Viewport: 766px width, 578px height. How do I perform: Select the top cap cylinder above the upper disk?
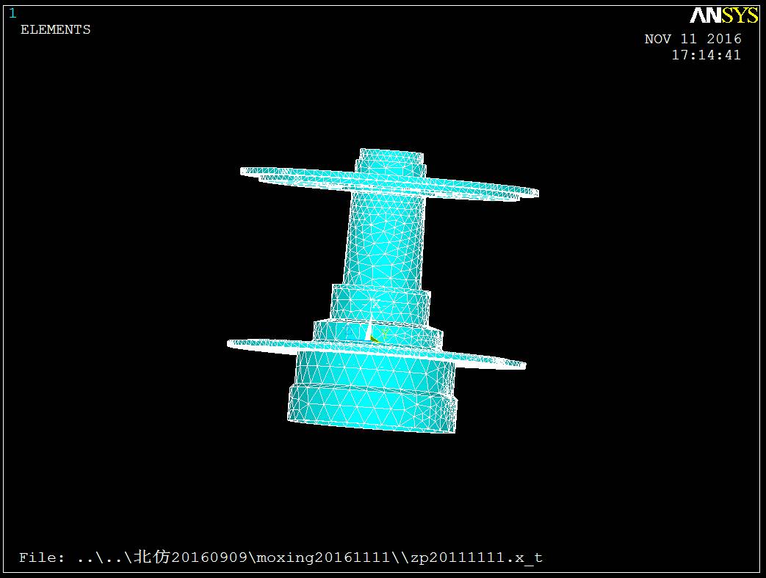(391, 161)
